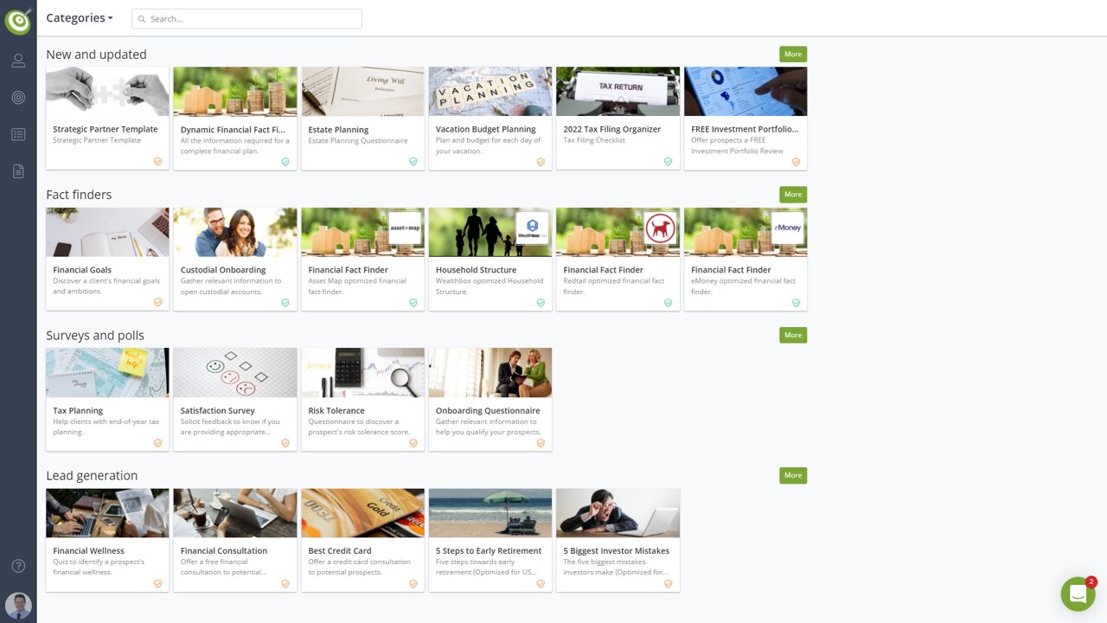Open the 5 Steps to Early Retirement title
The height and width of the screenshot is (623, 1107).
coord(489,551)
